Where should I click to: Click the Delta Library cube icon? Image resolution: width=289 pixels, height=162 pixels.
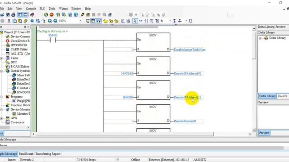point(266,38)
